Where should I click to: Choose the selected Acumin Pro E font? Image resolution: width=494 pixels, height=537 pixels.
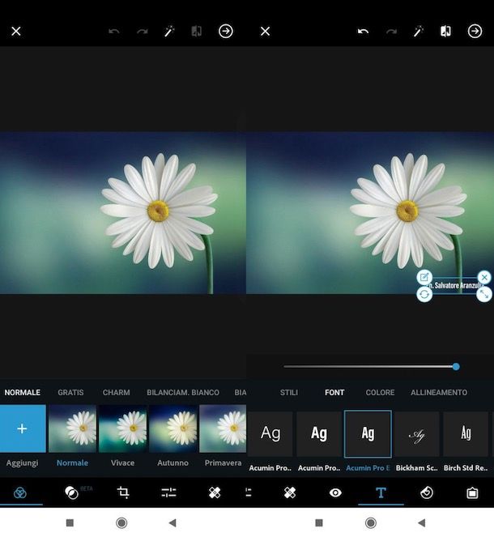coord(368,434)
